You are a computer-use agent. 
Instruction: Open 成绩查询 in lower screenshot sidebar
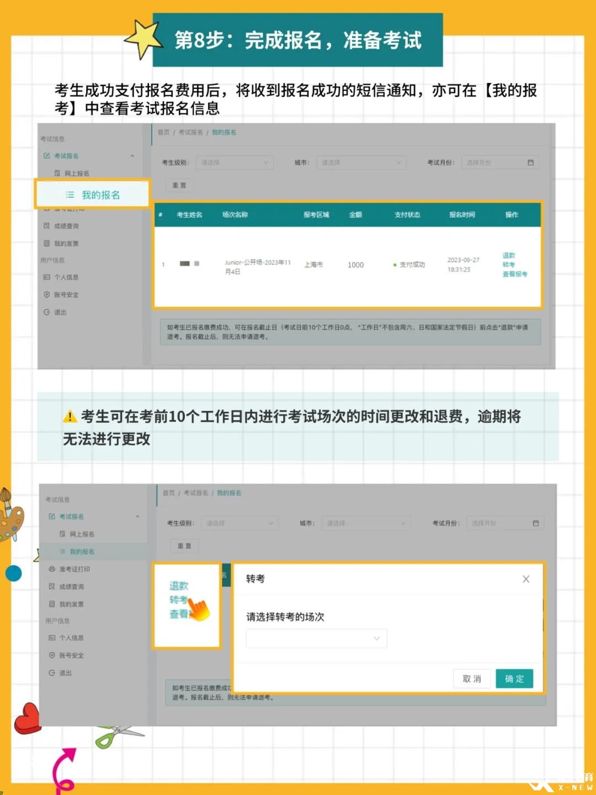72,587
